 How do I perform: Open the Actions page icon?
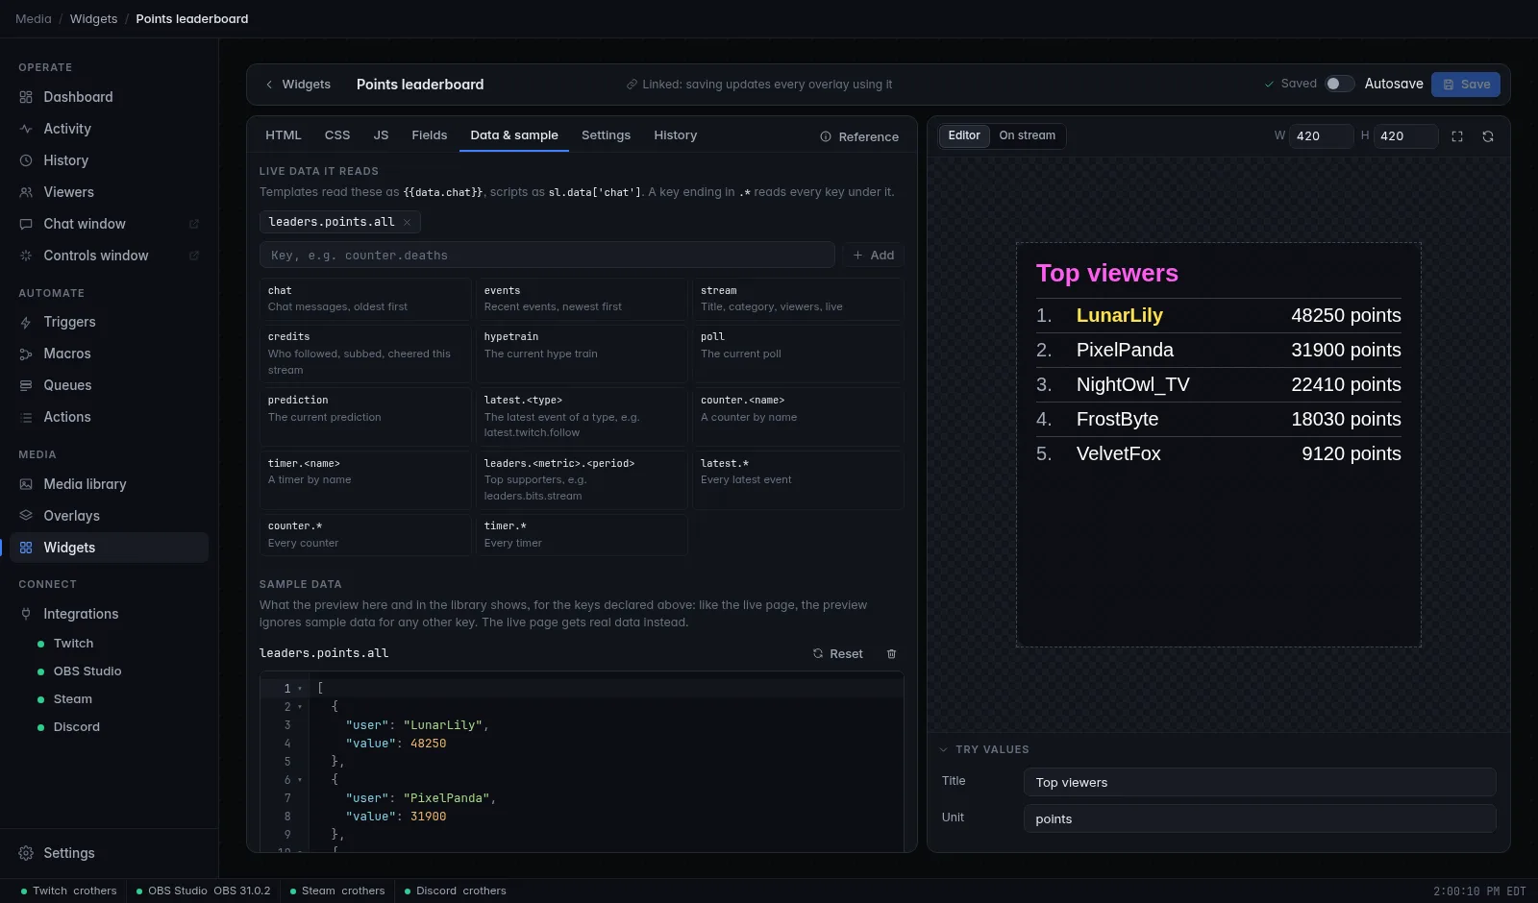click(x=26, y=417)
